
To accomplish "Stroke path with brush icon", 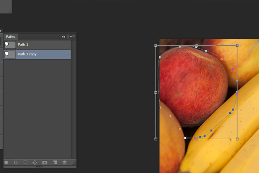I will (x=16, y=163).
